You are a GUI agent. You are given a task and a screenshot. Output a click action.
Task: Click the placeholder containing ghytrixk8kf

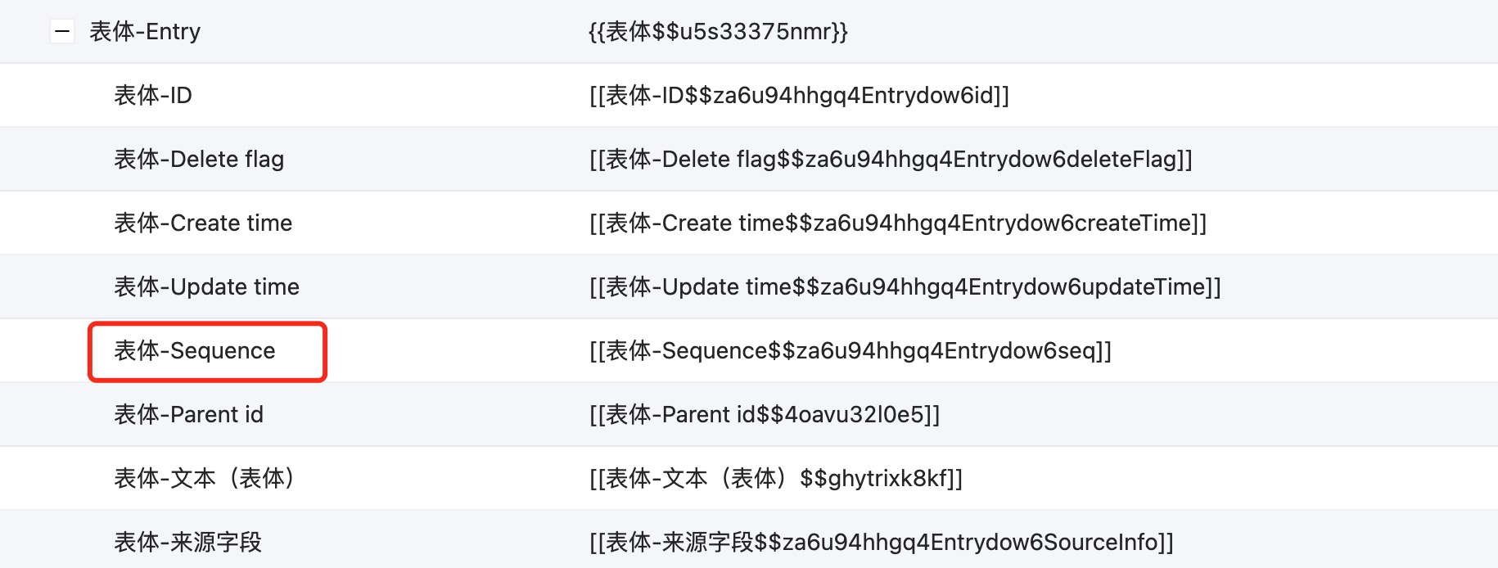776,479
